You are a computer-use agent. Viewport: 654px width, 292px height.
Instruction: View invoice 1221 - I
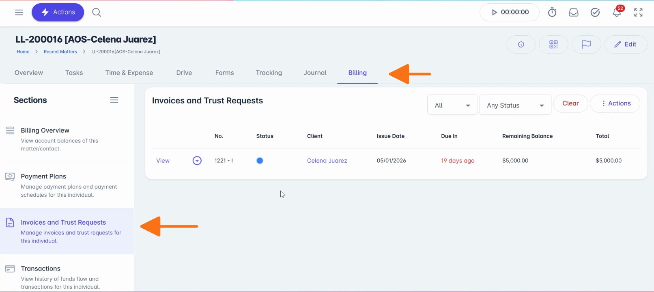[163, 161]
